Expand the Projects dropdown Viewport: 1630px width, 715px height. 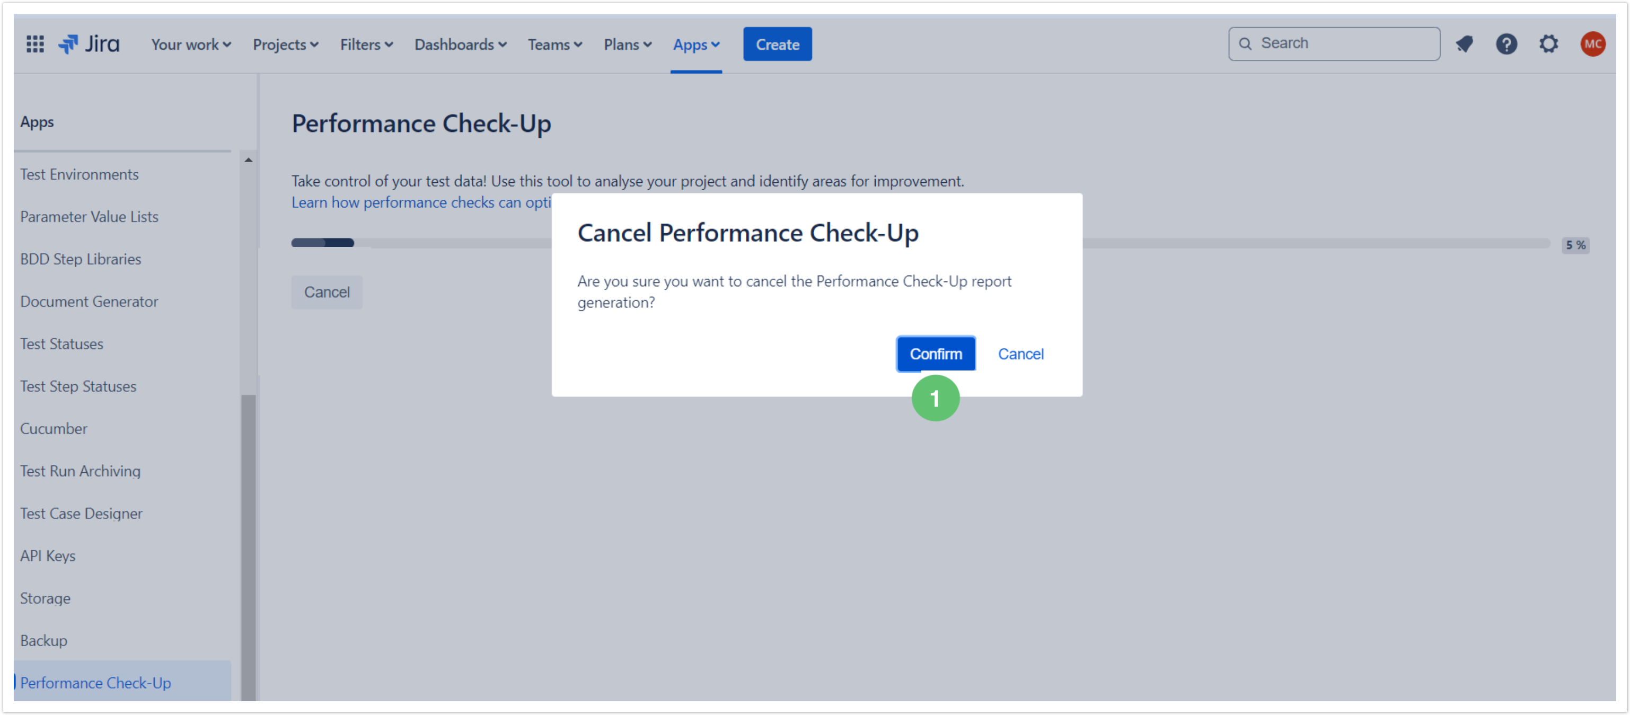pyautogui.click(x=285, y=45)
